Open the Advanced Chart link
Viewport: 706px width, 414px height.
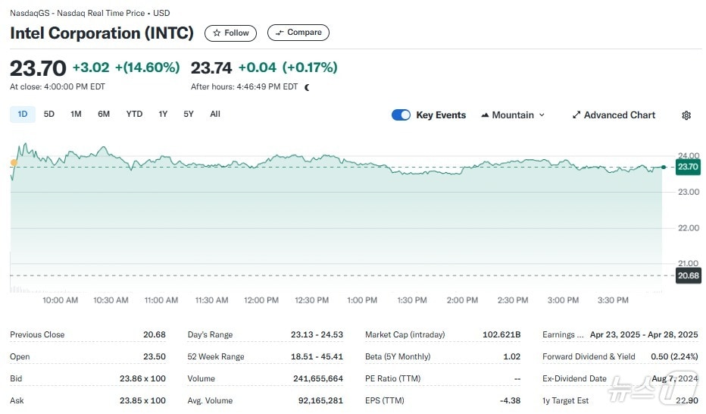tap(619, 115)
